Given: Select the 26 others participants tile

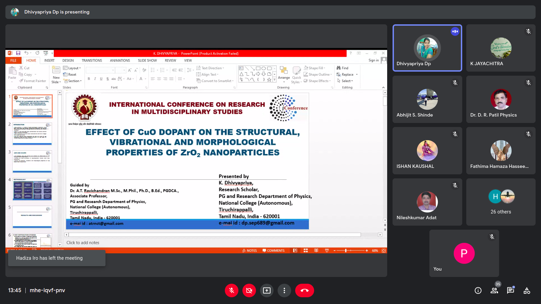Looking at the screenshot, I should pyautogui.click(x=501, y=202).
